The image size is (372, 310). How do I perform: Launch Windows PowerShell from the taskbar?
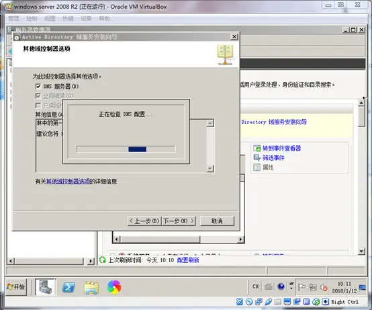coord(68,287)
